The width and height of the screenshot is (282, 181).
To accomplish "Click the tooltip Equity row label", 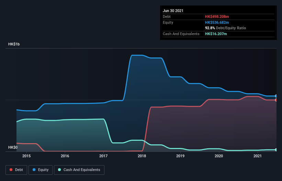I will tap(168, 22).
